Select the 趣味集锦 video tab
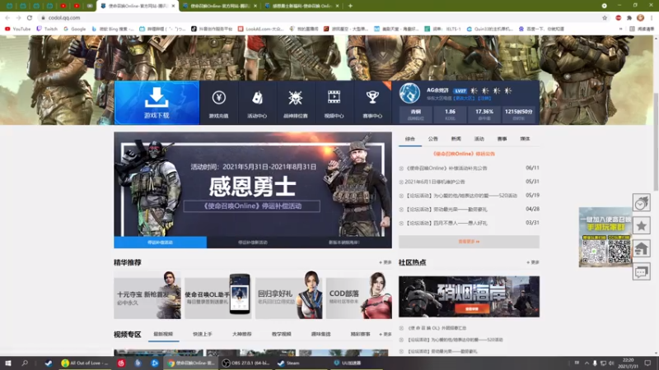The image size is (659, 370). click(x=321, y=335)
